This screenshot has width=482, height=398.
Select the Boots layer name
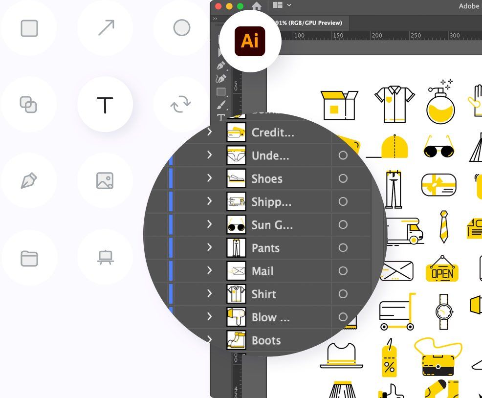pyautogui.click(x=266, y=340)
